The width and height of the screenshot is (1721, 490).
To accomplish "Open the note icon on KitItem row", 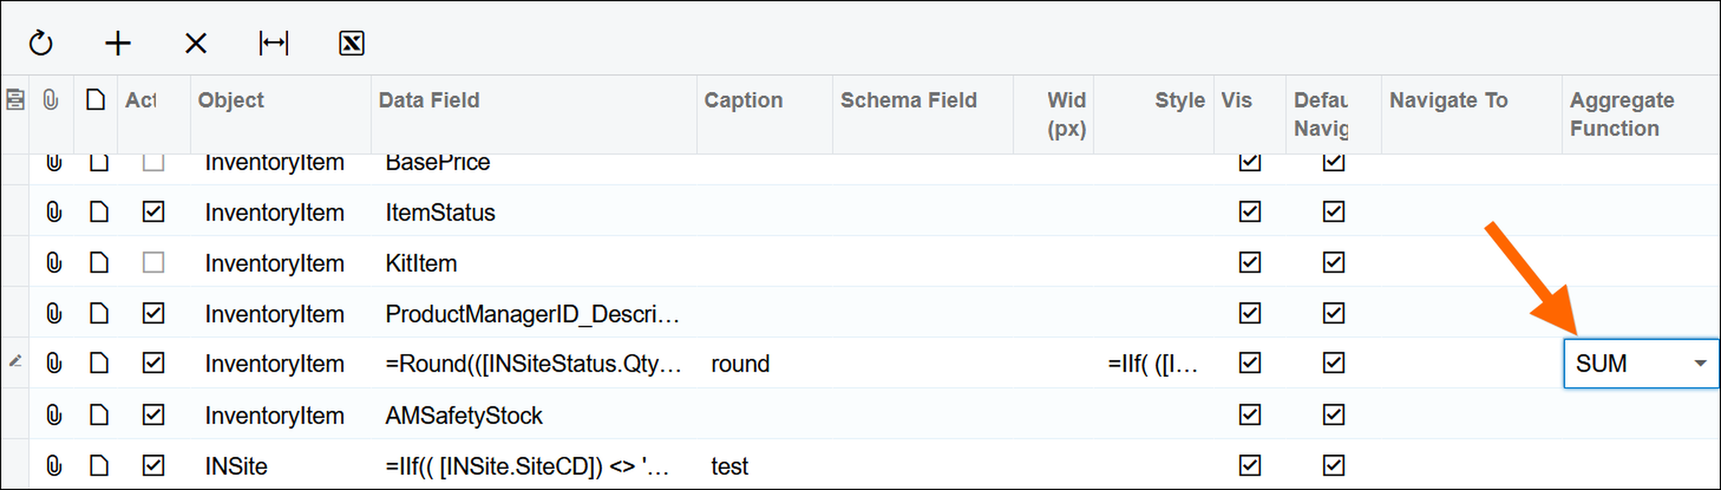I will pos(99,263).
